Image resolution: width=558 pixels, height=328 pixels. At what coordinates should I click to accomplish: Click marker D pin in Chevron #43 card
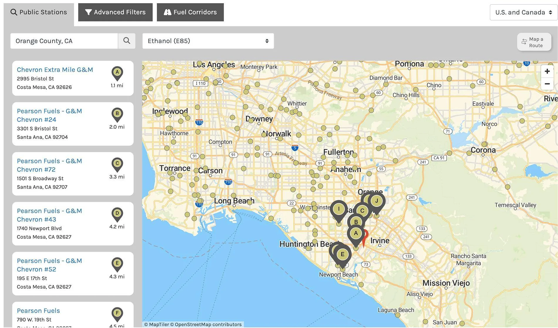click(117, 215)
